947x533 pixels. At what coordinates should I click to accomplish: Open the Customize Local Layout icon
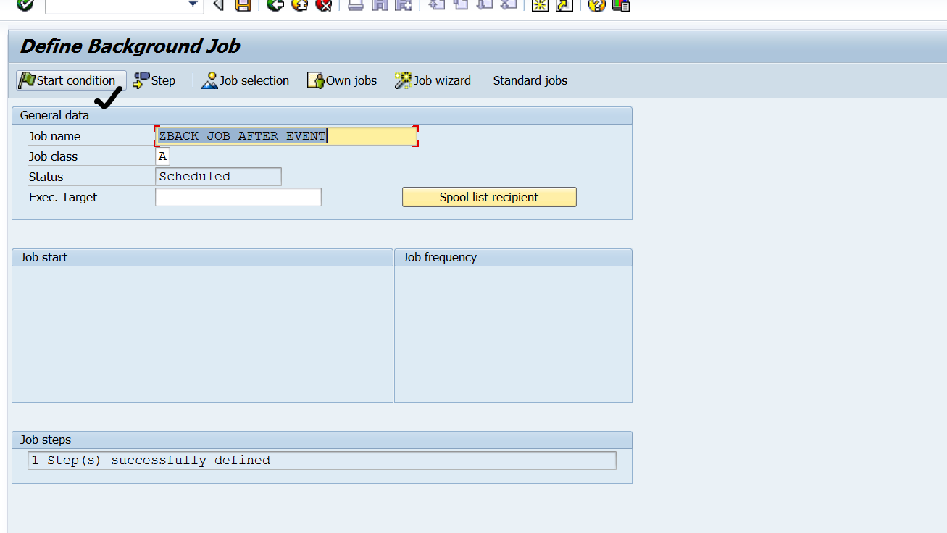[621, 4]
